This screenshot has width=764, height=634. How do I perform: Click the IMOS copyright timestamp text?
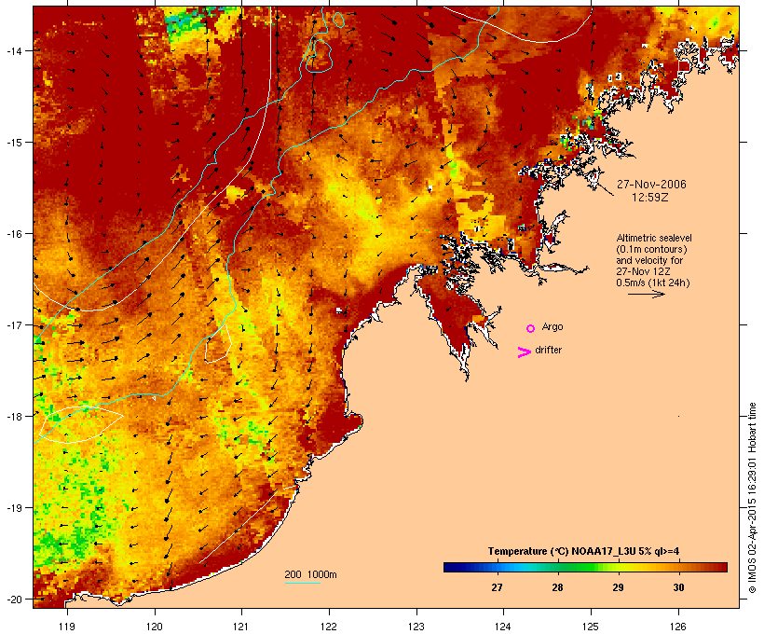752,498
